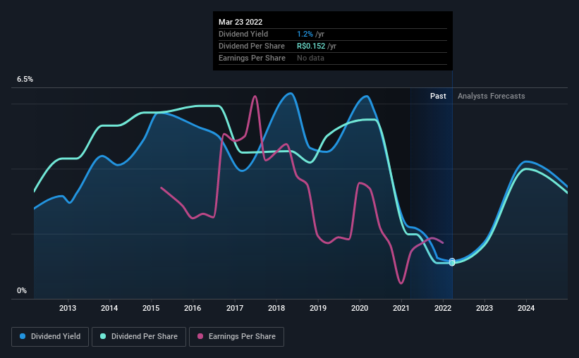Click the 'Analysts Forecasts' label
The width and height of the screenshot is (579, 358).
point(491,96)
